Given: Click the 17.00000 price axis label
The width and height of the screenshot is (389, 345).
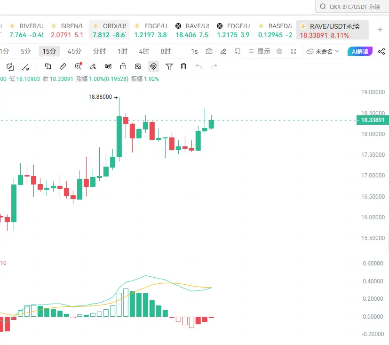Looking at the screenshot, I should click(x=373, y=176).
